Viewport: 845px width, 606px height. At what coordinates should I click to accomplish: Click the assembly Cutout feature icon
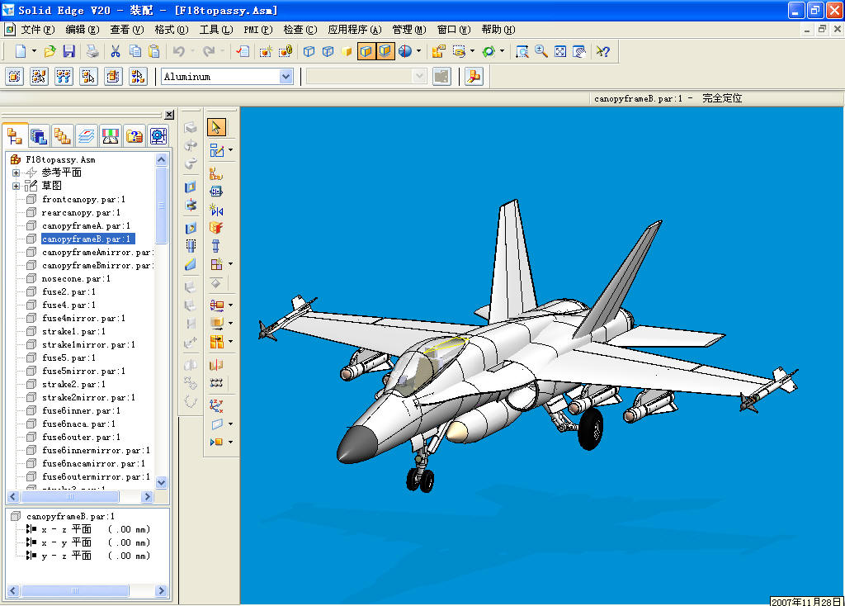pos(191,187)
